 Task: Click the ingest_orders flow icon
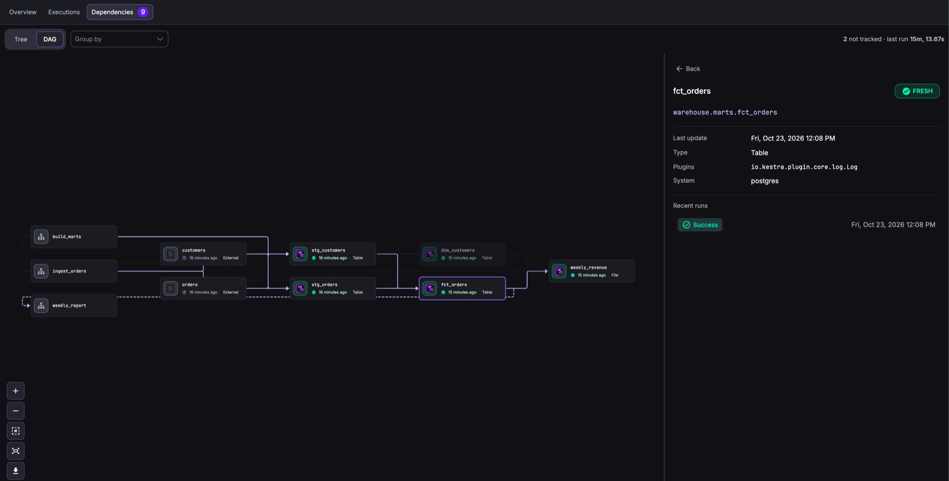[x=41, y=271]
